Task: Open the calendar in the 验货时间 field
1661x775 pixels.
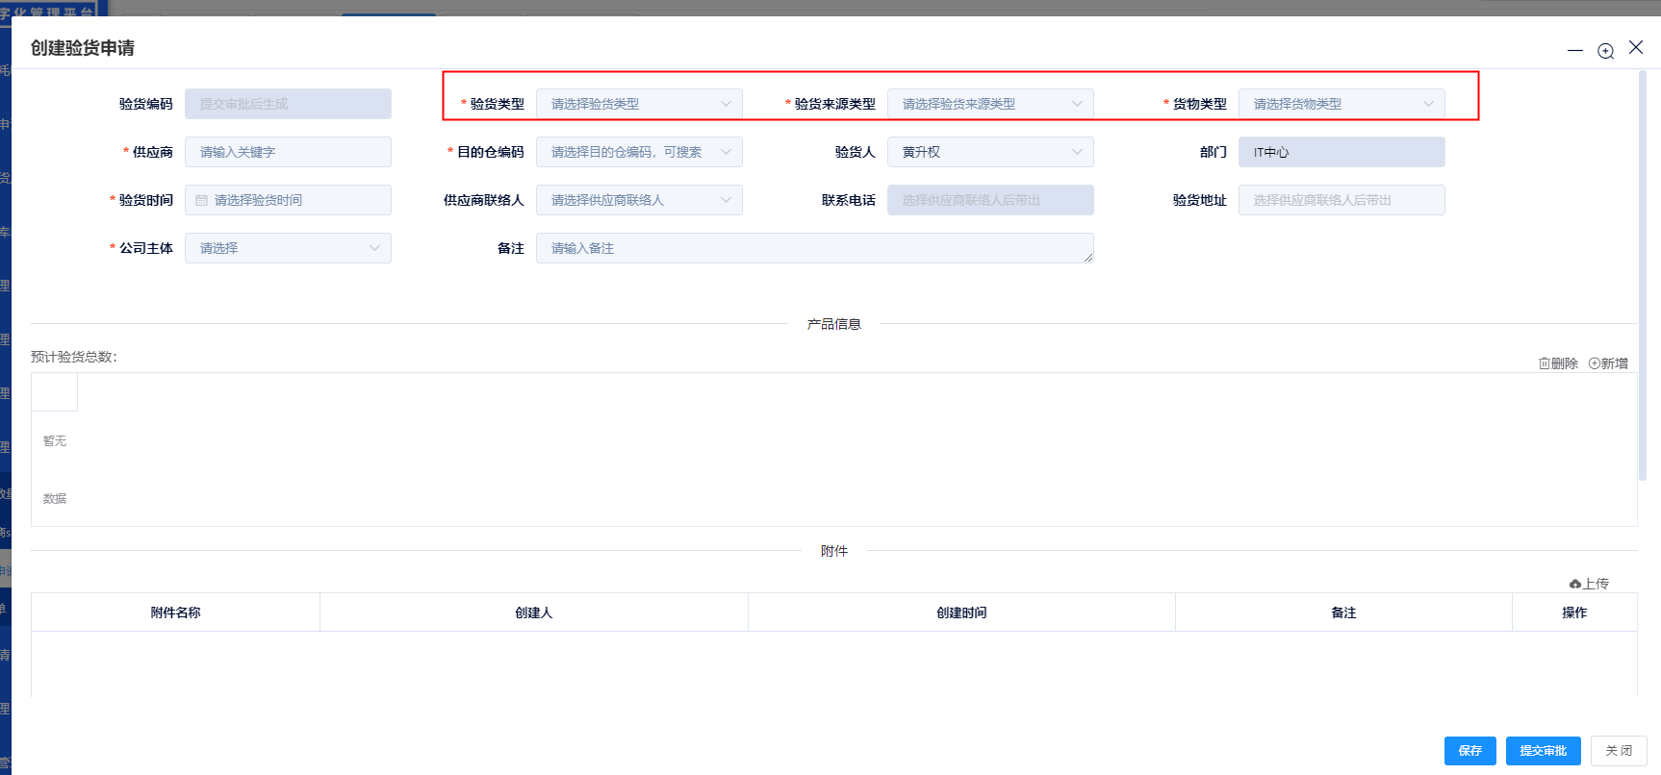Action: 202,200
